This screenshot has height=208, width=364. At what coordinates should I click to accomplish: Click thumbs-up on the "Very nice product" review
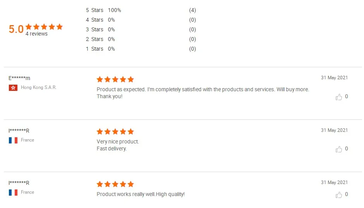point(339,149)
